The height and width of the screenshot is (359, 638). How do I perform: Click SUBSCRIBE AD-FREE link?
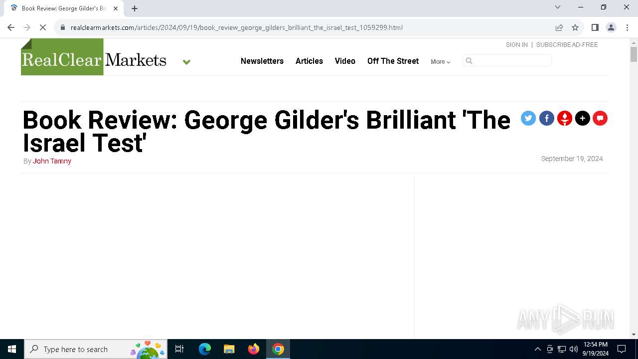click(567, 45)
